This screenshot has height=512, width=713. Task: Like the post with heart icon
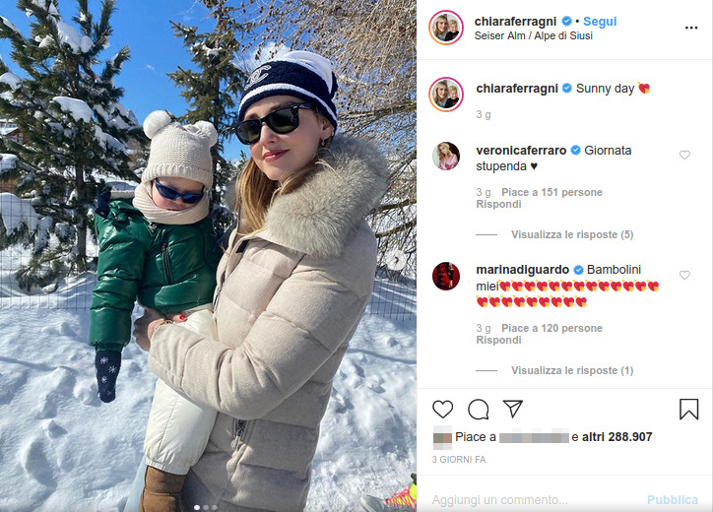pos(442,410)
